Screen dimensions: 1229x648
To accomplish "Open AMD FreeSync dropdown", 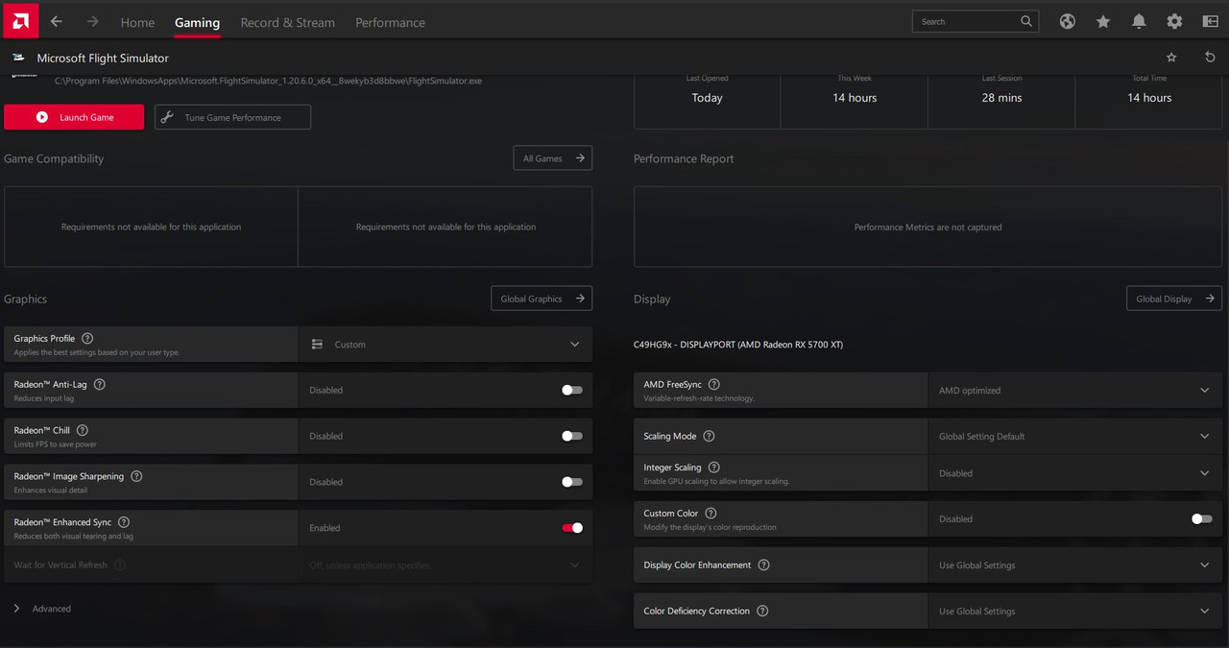I will [1075, 390].
